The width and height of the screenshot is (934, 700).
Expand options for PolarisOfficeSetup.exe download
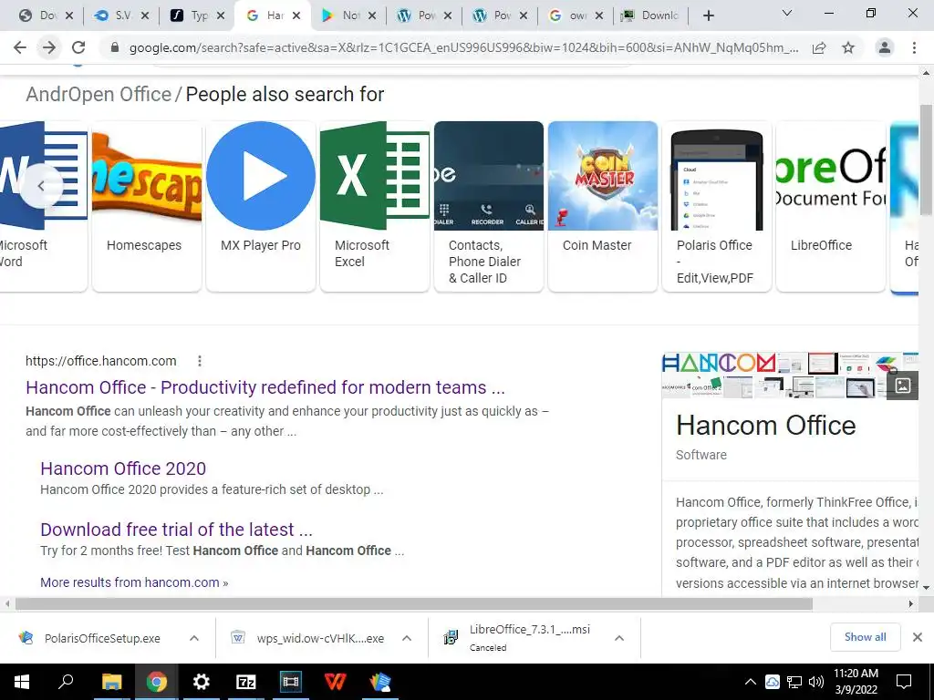(194, 638)
